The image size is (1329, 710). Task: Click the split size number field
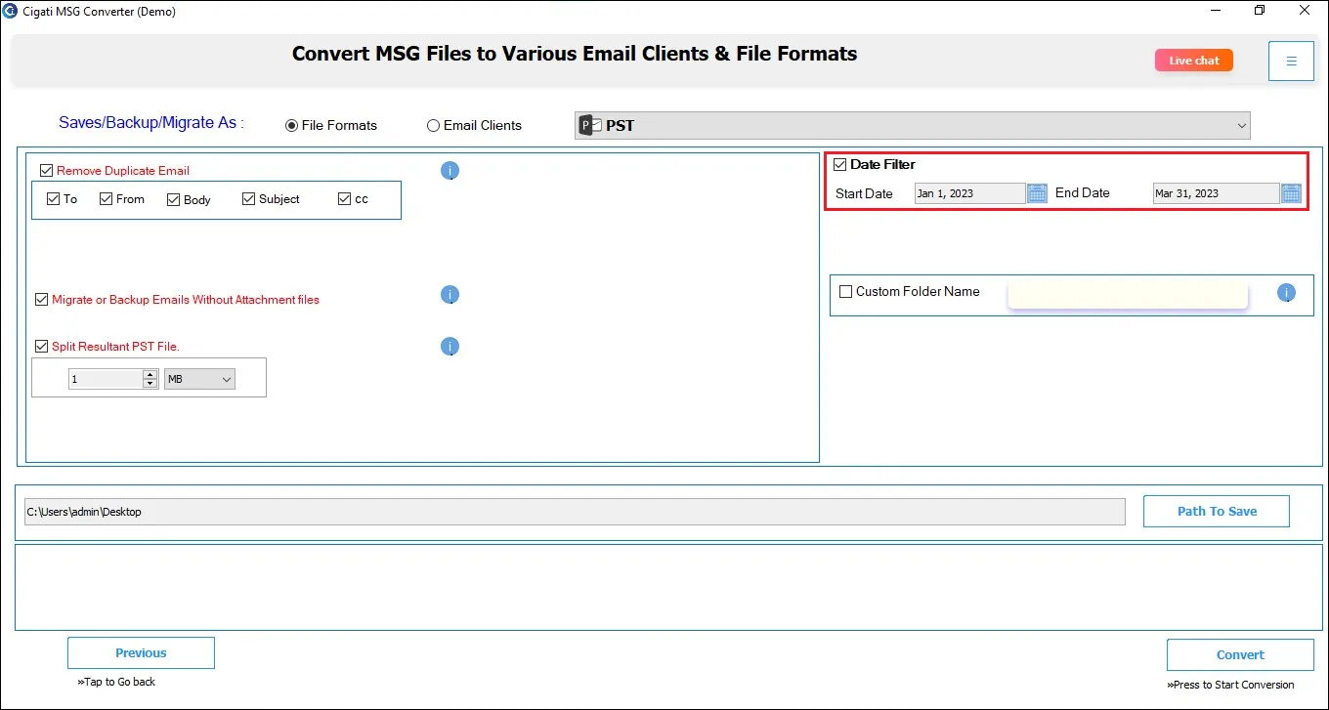pyautogui.click(x=106, y=379)
